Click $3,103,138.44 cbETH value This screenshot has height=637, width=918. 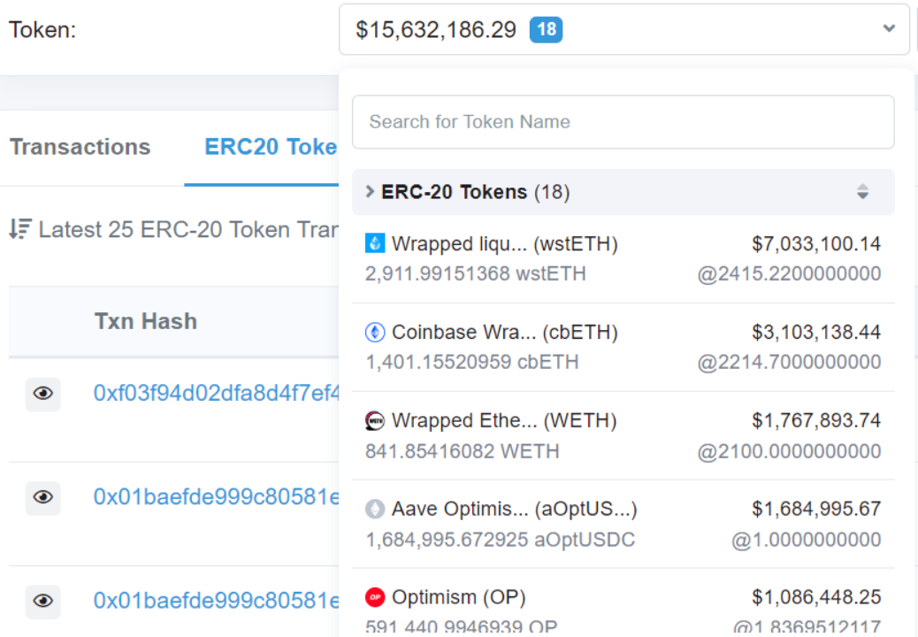tap(816, 332)
